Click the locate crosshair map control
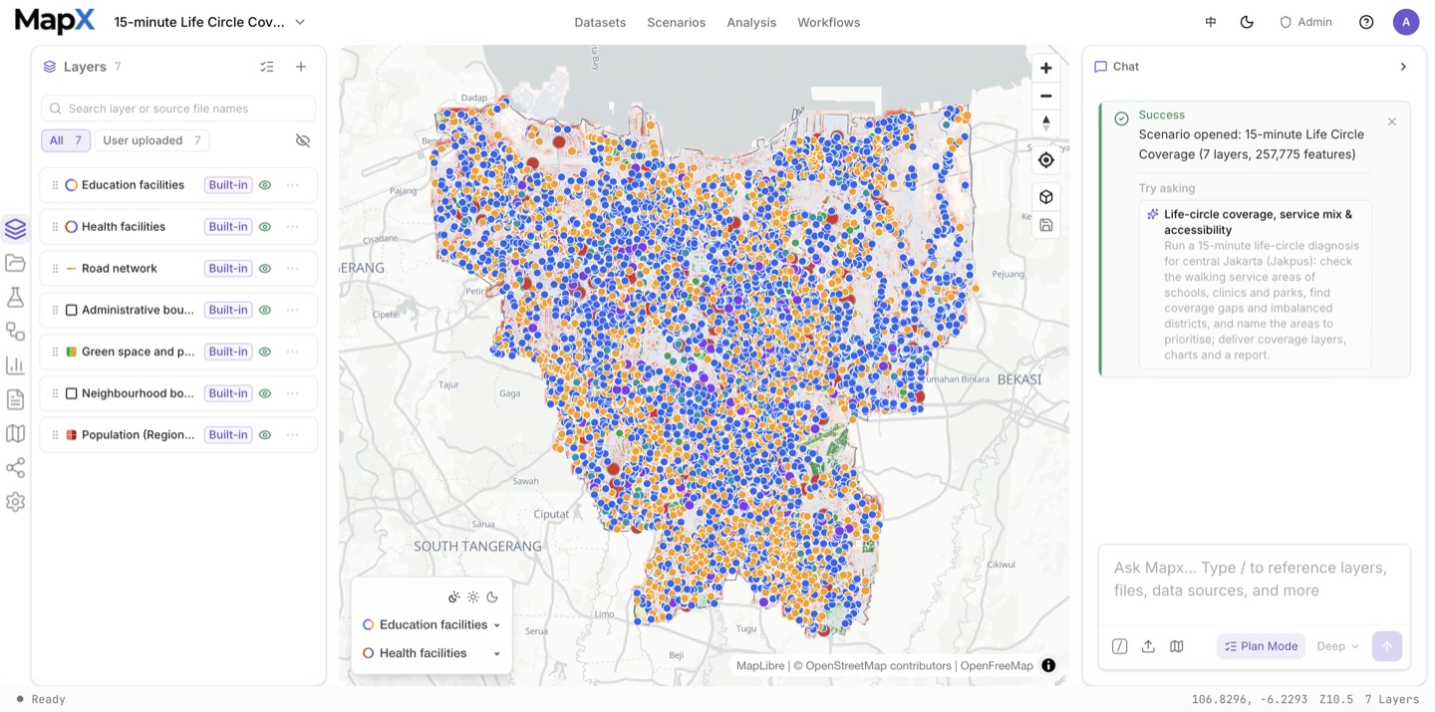Screen dimensions: 1435x712 coord(1045,160)
